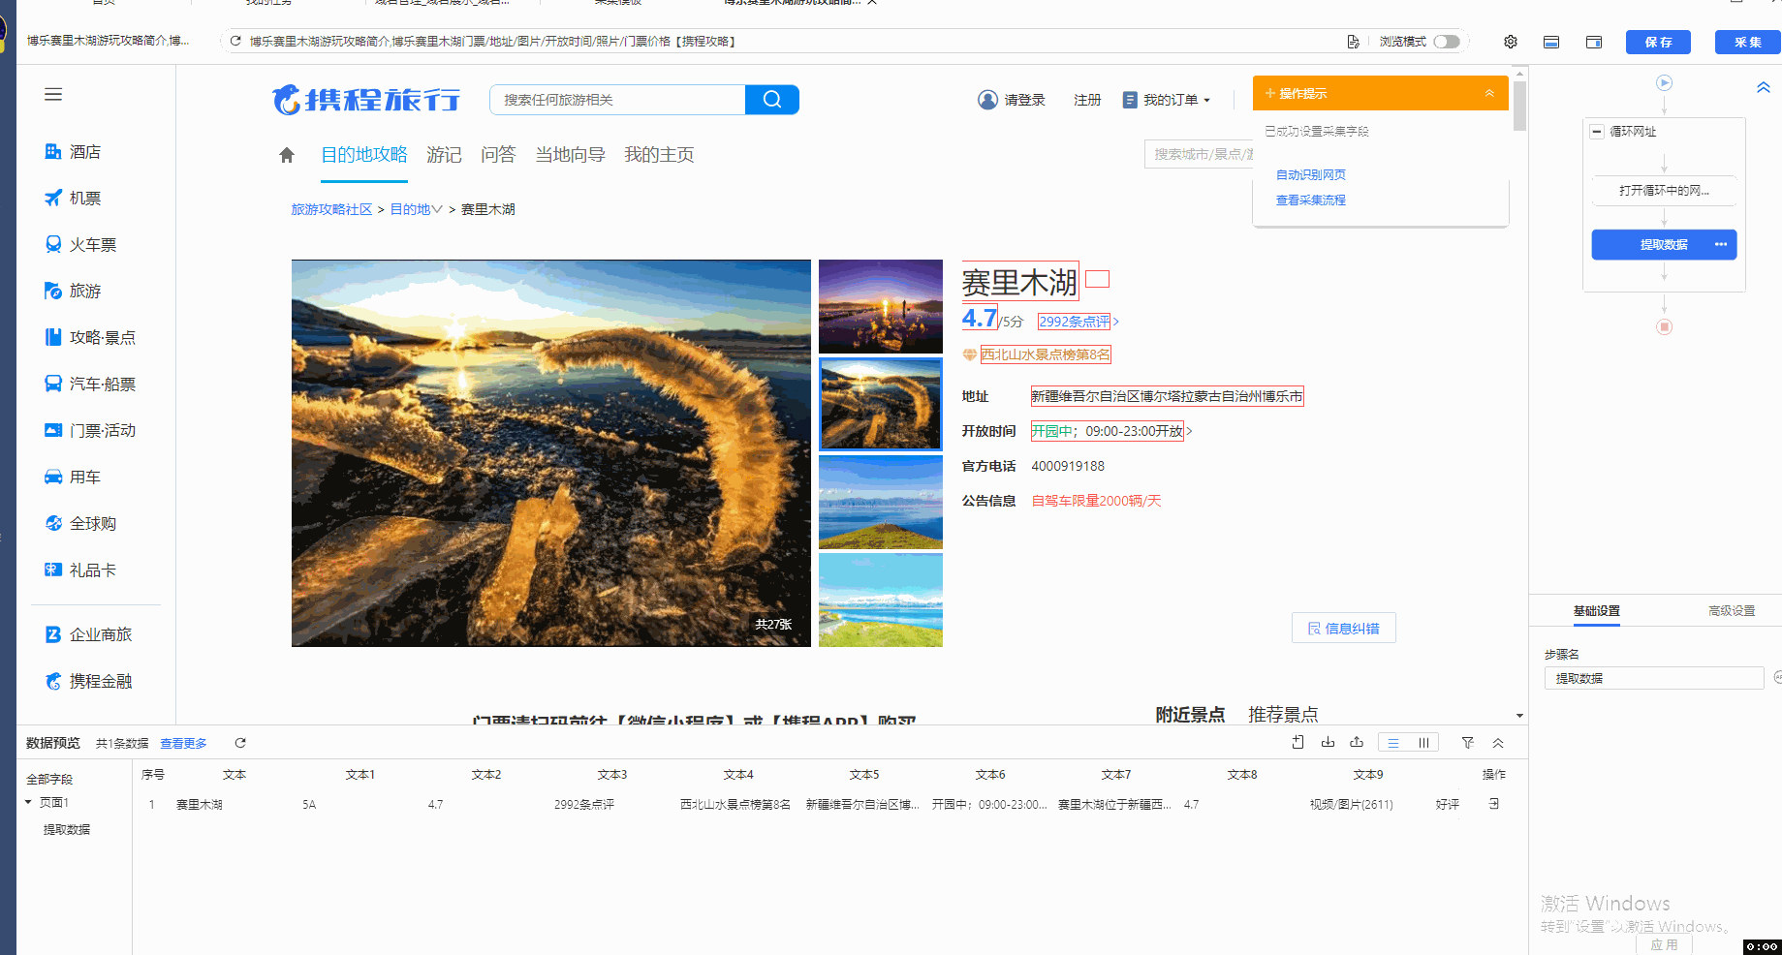Image resolution: width=1782 pixels, height=955 pixels.
Task: Collapse the 操作提示 orange panel
Action: tap(1489, 93)
